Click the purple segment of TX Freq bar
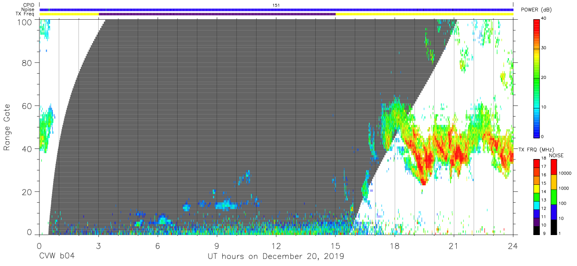The width and height of the screenshot is (577, 266). tap(217, 14)
